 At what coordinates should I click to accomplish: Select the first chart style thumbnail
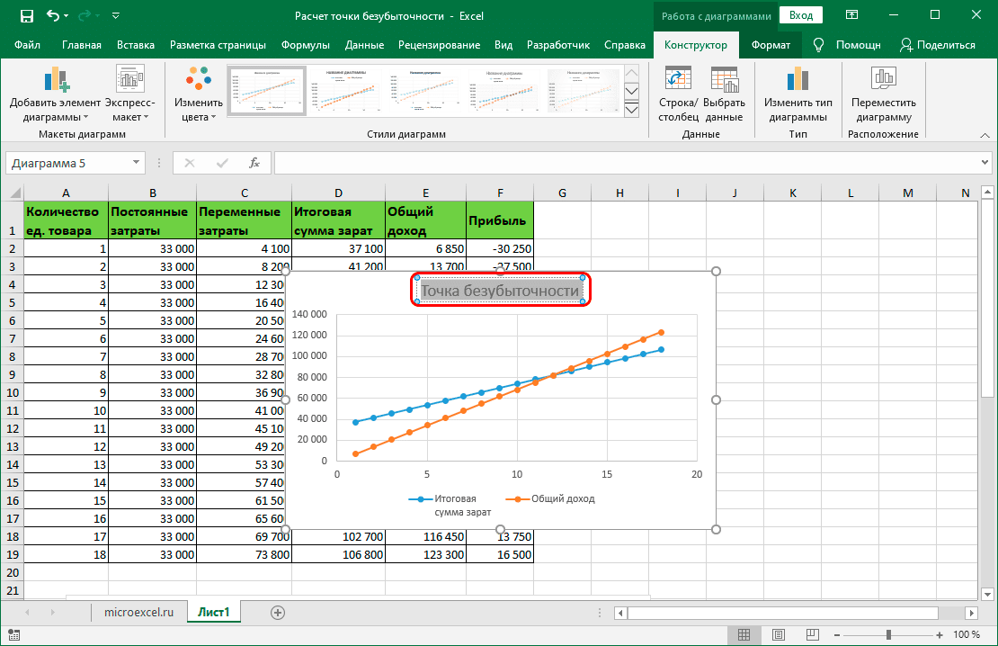click(x=266, y=90)
